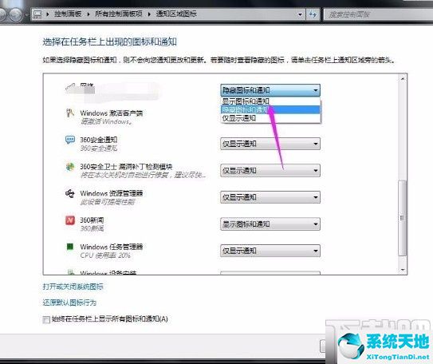Click the Windows 激活客户端 keys icon

[70, 113]
